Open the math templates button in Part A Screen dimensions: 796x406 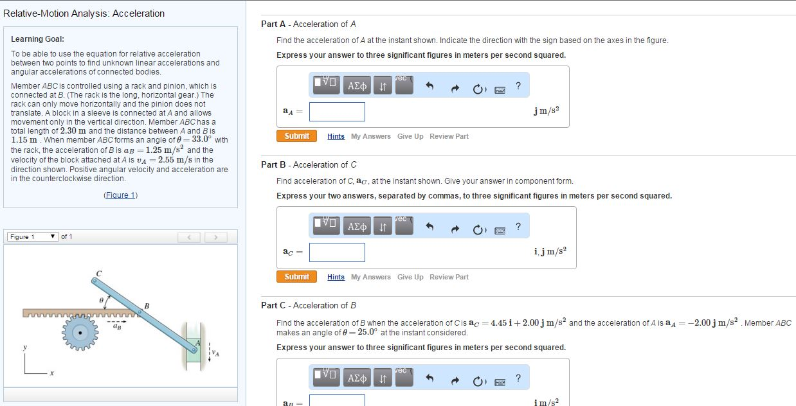pyautogui.click(x=326, y=84)
